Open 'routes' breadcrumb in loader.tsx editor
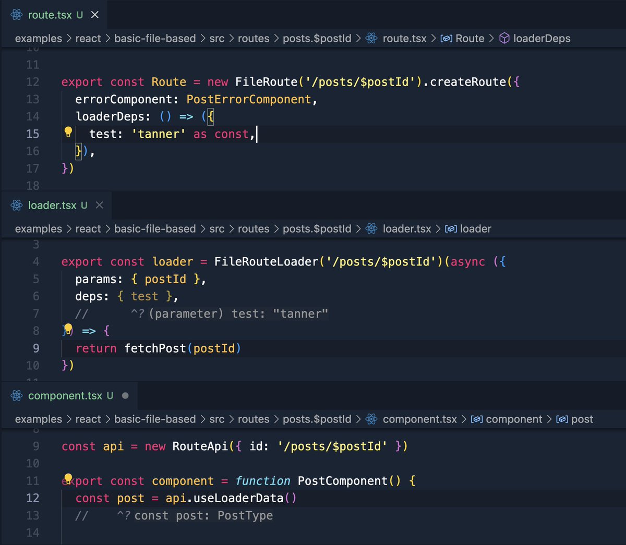626x545 pixels. coord(254,228)
